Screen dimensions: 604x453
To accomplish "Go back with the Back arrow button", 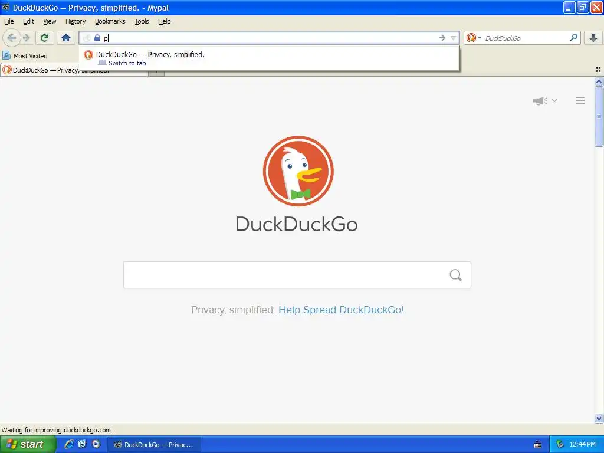I will coord(12,38).
